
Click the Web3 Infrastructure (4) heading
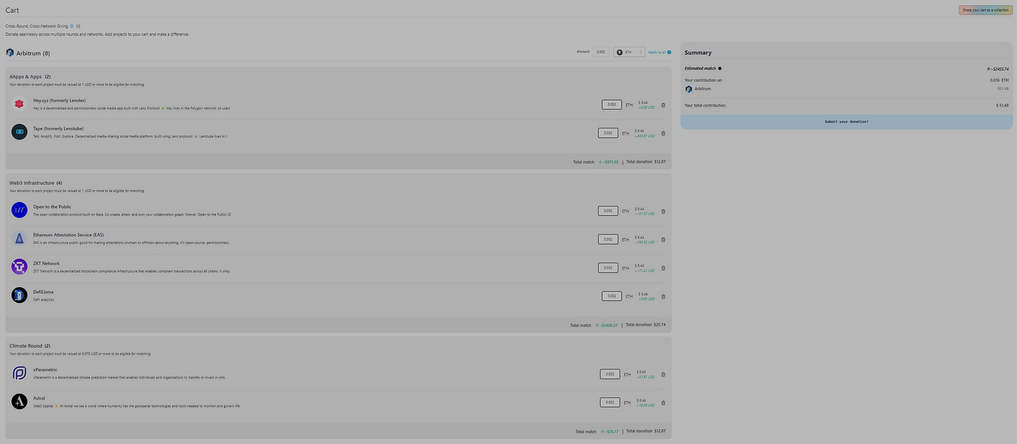coord(36,183)
